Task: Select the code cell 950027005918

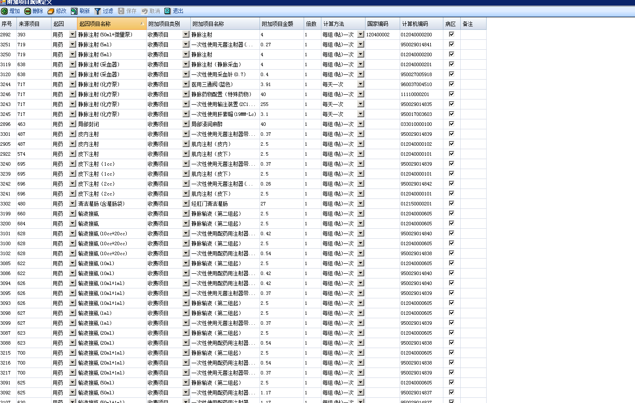Action: (422, 74)
